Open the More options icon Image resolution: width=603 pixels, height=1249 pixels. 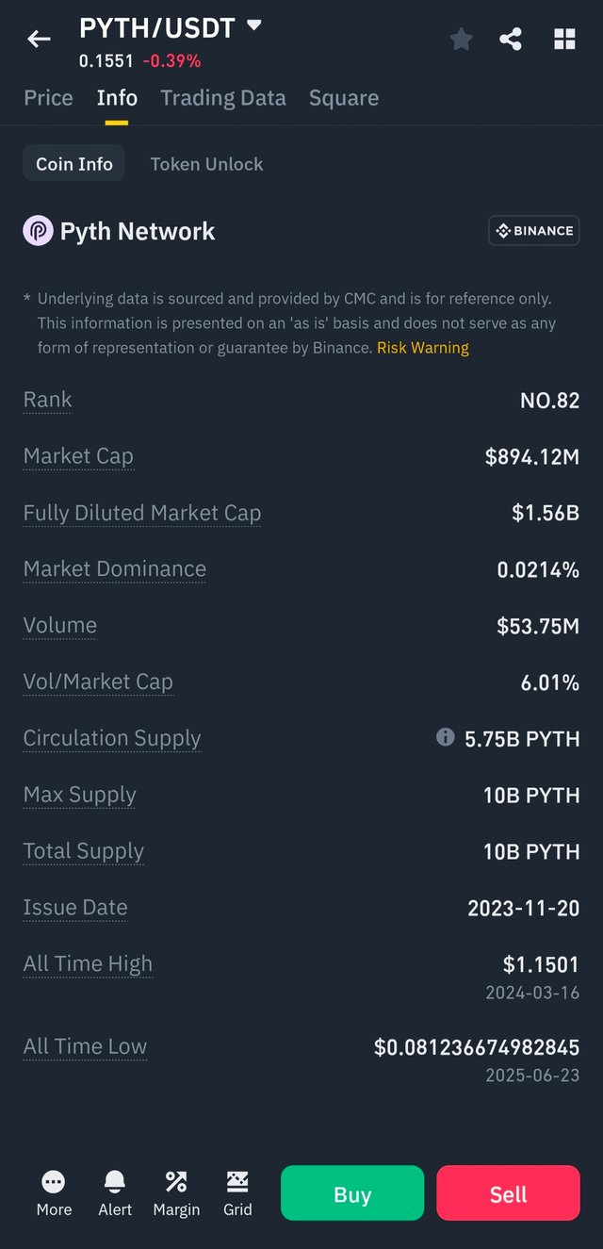[54, 1192]
